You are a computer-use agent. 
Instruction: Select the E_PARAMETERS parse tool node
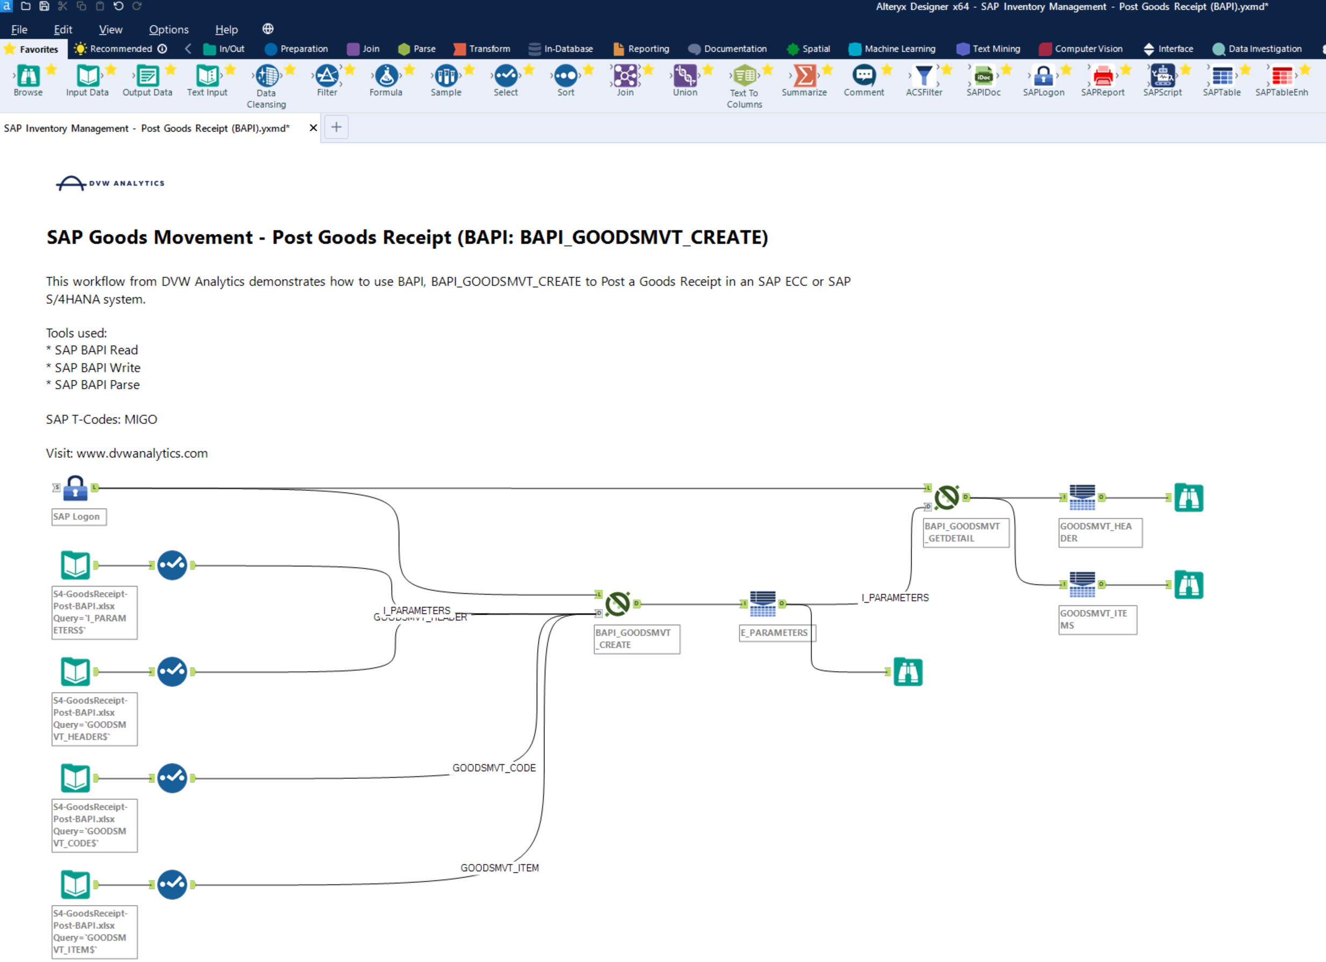coord(762,604)
